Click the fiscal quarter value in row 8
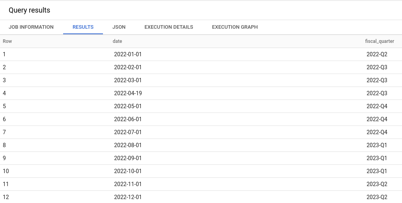402x203 pixels. pyautogui.click(x=377, y=145)
